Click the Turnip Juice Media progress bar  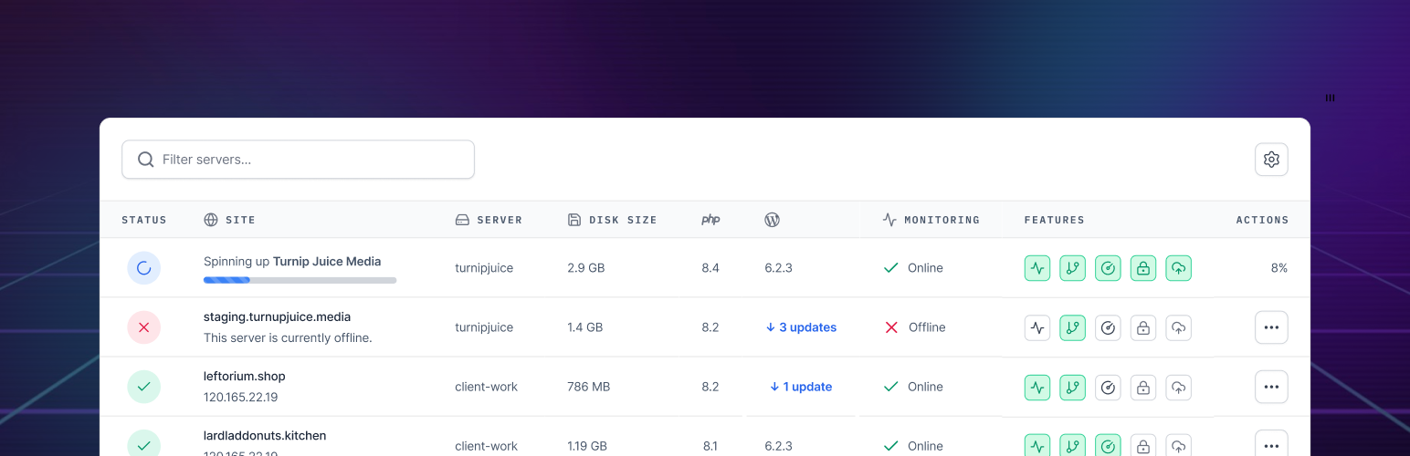tap(300, 280)
